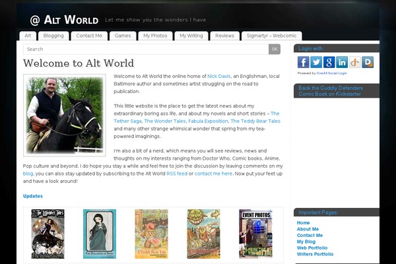Log in with the Facebook icon
The image size is (396, 264).
click(x=304, y=62)
